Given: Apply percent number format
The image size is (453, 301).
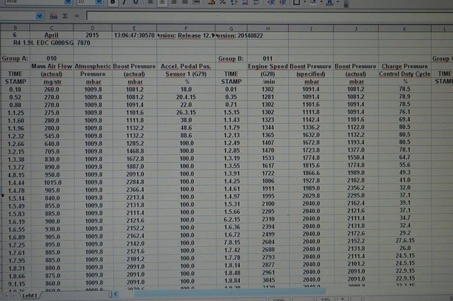Looking at the screenshot, I should (222, 2).
